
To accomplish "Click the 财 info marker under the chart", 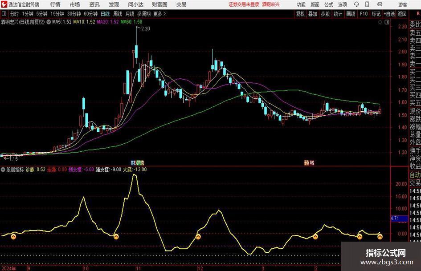I will (134, 162).
